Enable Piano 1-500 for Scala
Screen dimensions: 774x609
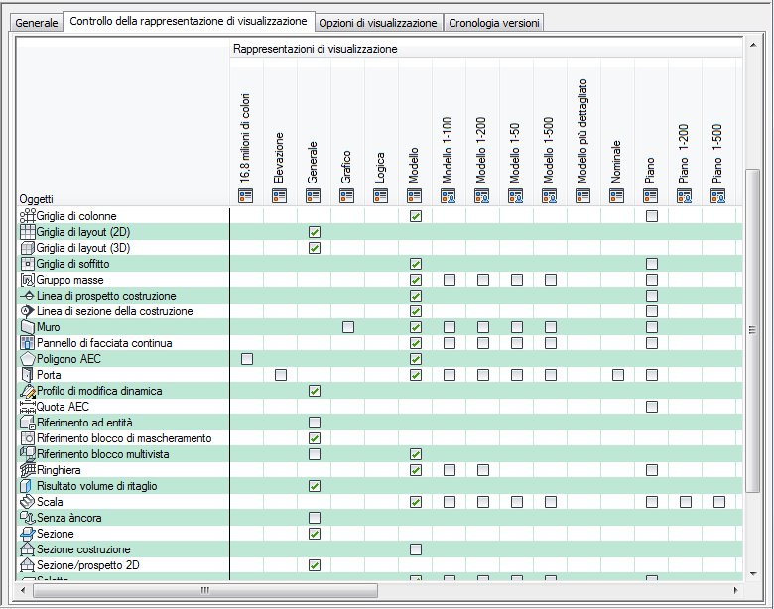719,502
